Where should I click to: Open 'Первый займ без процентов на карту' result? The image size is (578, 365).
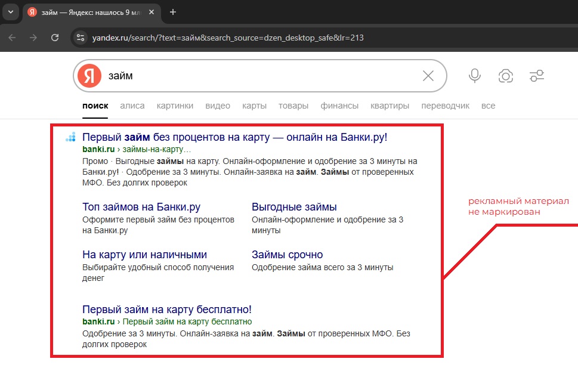click(235, 137)
